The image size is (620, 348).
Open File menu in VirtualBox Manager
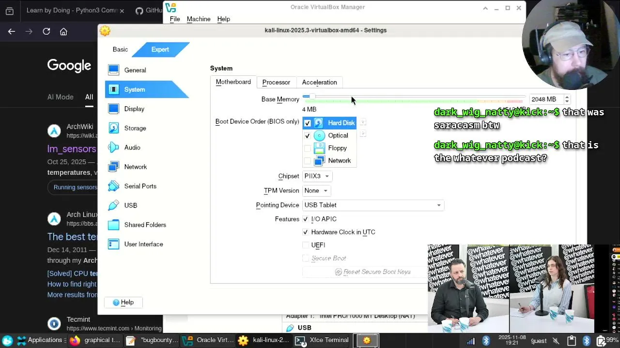click(x=175, y=19)
